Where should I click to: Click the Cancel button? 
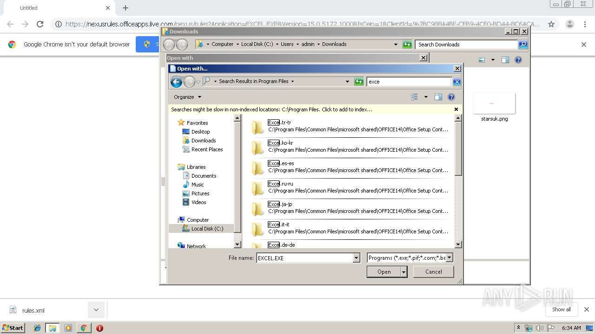pos(433,272)
